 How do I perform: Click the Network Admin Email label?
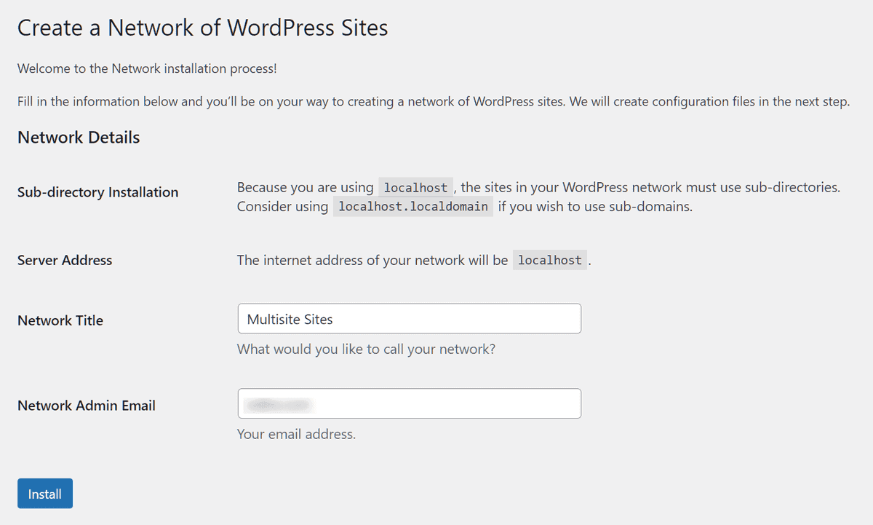86,406
